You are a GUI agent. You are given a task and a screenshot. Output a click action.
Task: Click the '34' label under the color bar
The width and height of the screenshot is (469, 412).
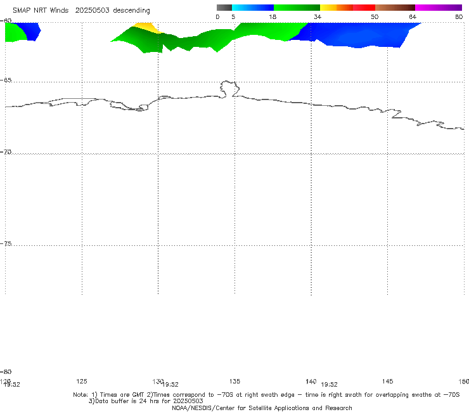tap(318, 16)
